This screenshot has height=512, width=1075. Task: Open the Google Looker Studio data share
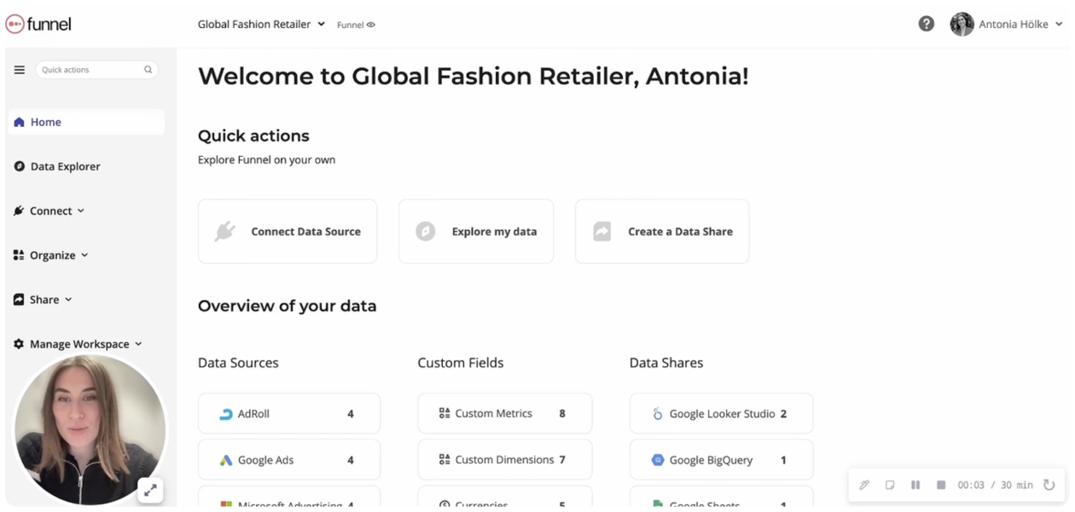click(x=721, y=413)
